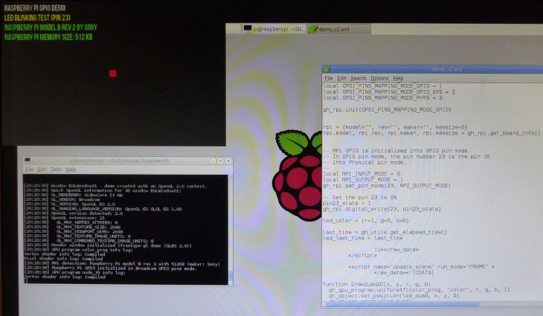The image size is (543, 316).
Task: Click the '-- Set the pin 23 to ON' comment
Action: 360,197
